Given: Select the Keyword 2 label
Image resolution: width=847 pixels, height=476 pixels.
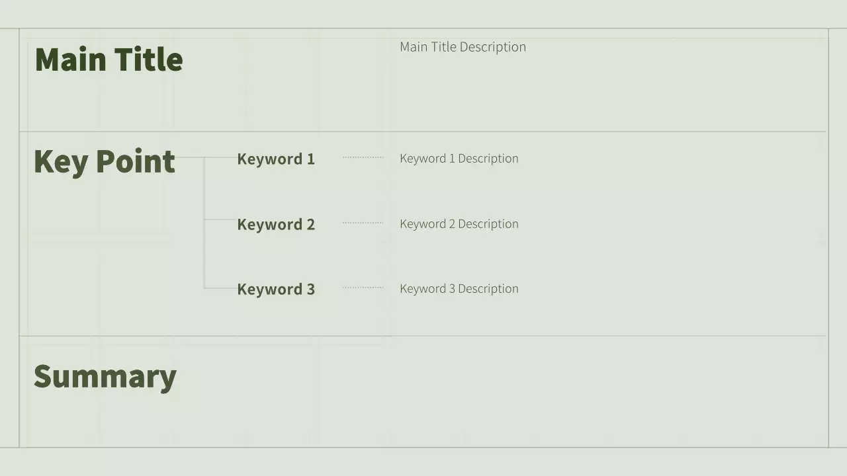Looking at the screenshot, I should (276, 225).
